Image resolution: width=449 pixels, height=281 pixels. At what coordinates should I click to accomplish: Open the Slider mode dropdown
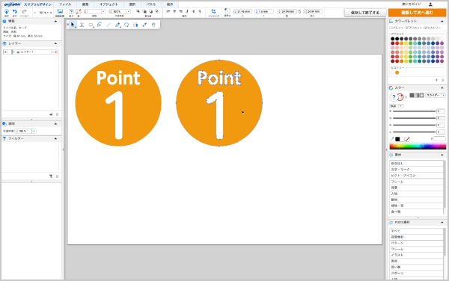pyautogui.click(x=443, y=95)
